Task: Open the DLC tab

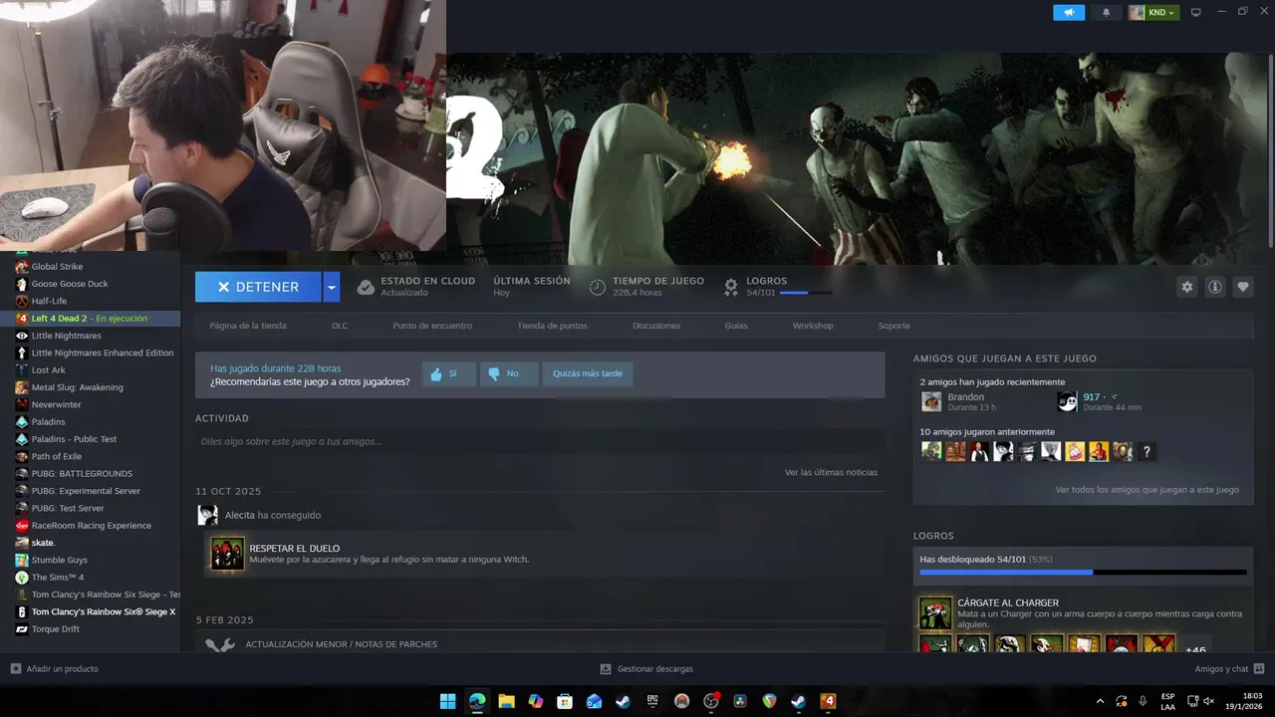Action: click(x=340, y=326)
